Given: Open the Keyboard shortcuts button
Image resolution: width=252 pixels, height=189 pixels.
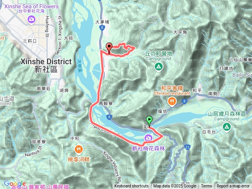Looking at the screenshot, I should point(132,186).
